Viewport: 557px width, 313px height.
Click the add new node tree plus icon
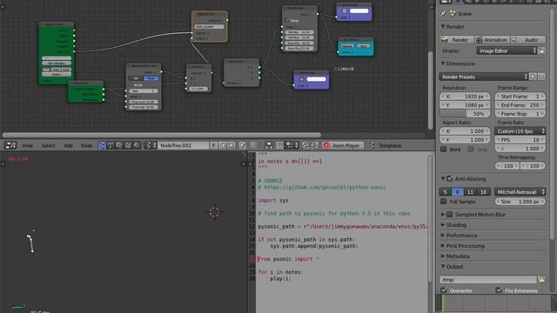point(223,145)
